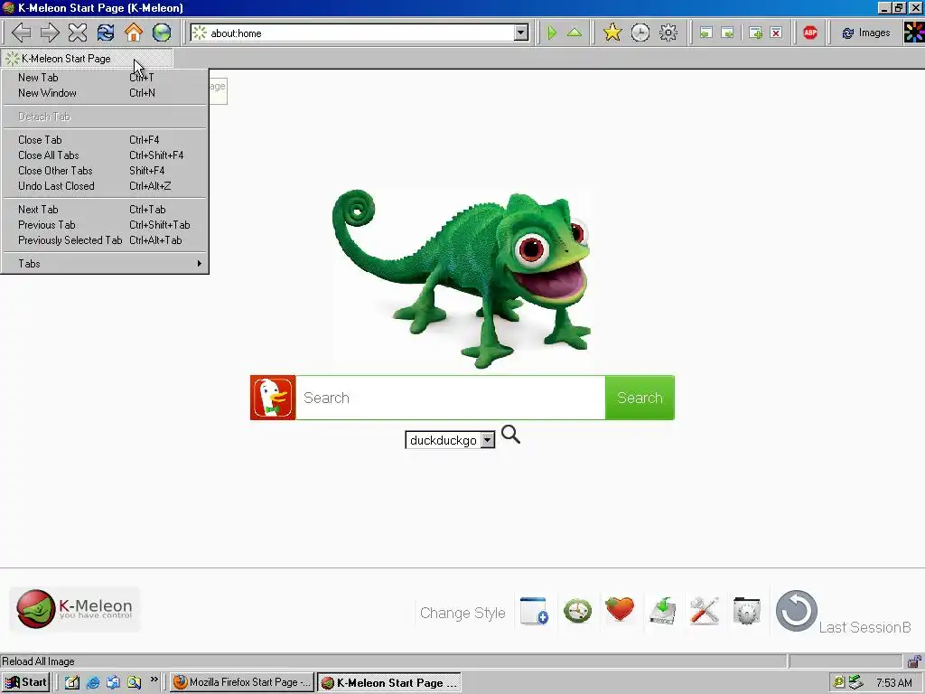The width and height of the screenshot is (925, 694).
Task: Click the green Search button
Action: tap(640, 398)
